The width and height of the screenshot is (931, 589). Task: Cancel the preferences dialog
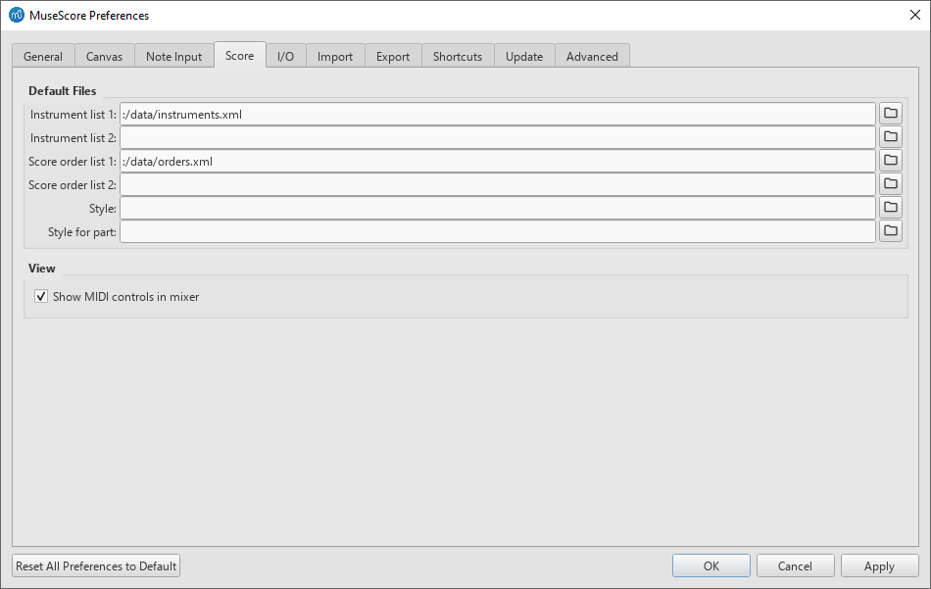(795, 565)
